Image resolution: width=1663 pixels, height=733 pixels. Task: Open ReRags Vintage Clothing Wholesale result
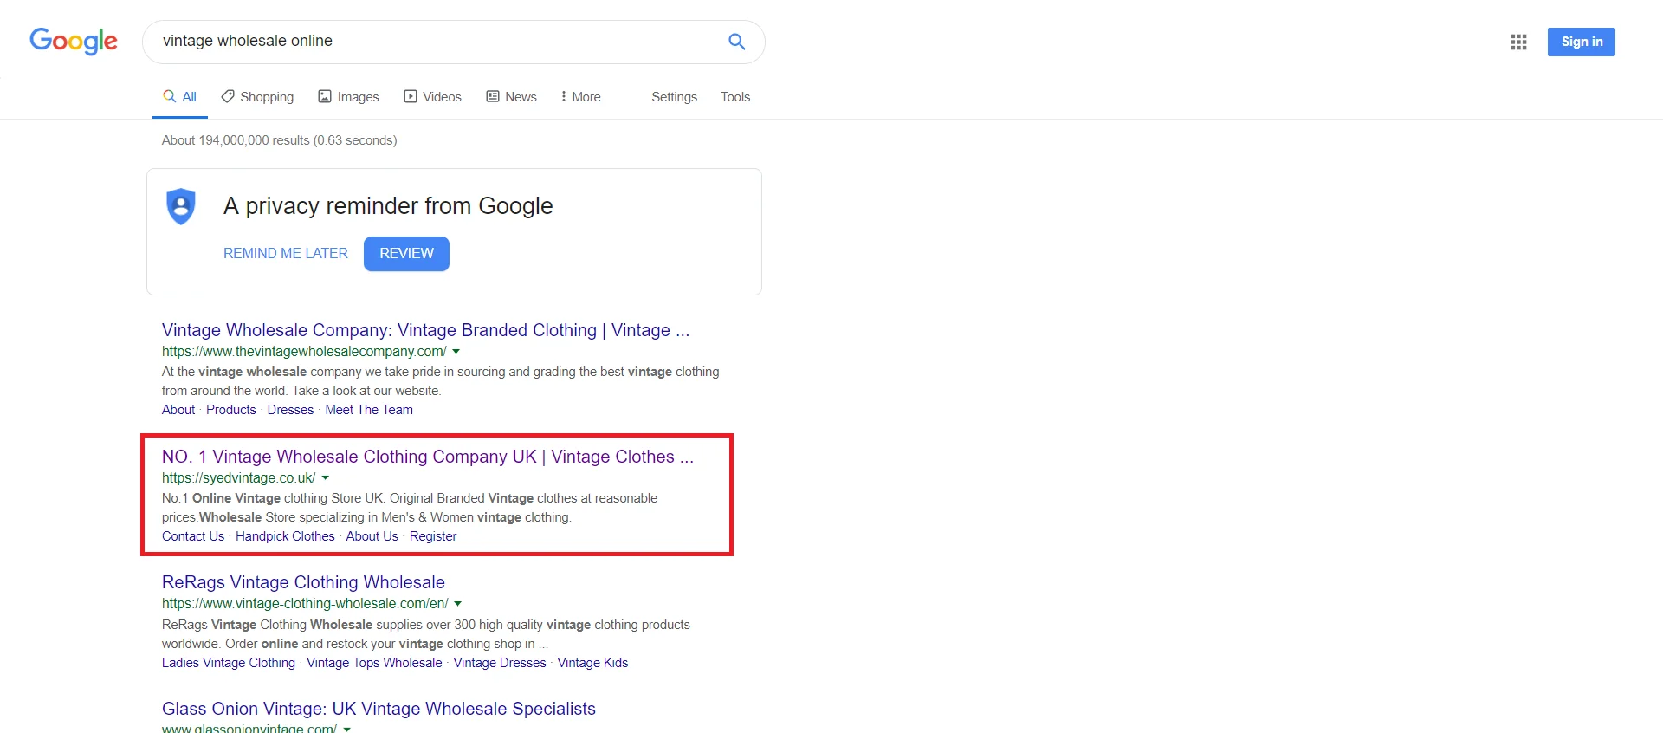(303, 582)
